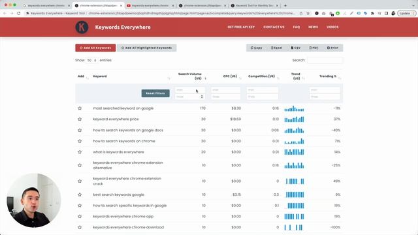Open FAQ nav link
The height and width of the screenshot is (235, 418).
point(297,27)
